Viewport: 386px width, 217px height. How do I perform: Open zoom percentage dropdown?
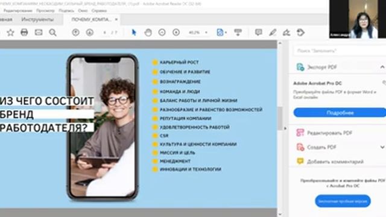click(206, 33)
